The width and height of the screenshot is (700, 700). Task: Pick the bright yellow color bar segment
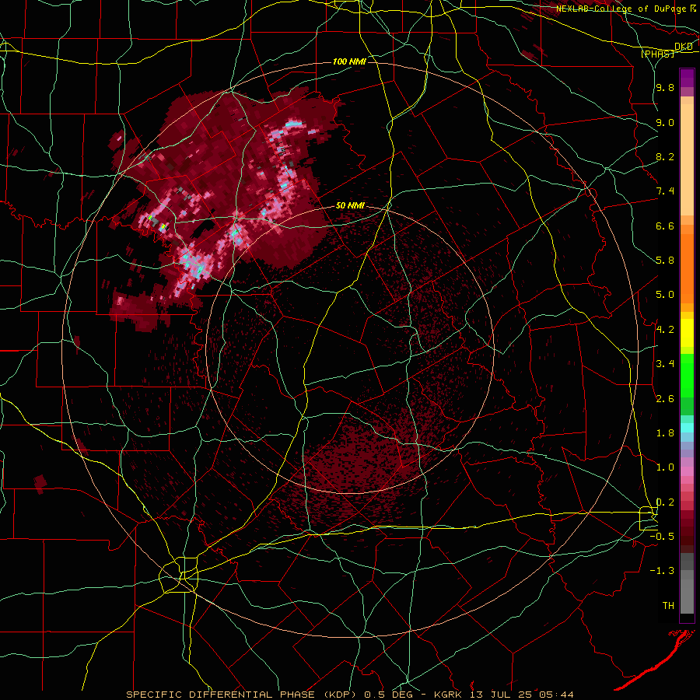click(x=687, y=333)
